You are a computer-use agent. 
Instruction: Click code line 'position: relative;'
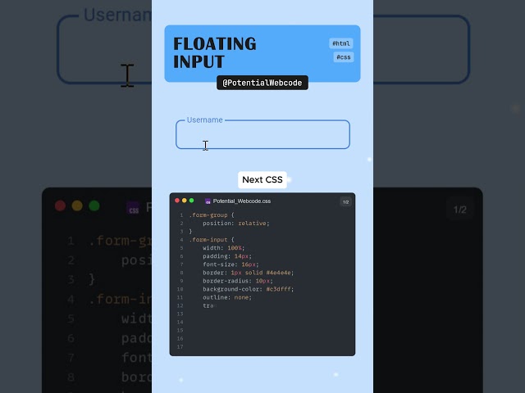tap(235, 224)
